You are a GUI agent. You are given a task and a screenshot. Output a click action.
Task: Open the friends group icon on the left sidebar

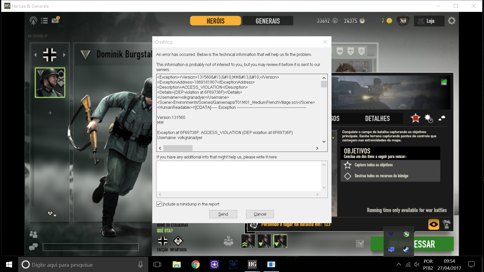point(34,234)
